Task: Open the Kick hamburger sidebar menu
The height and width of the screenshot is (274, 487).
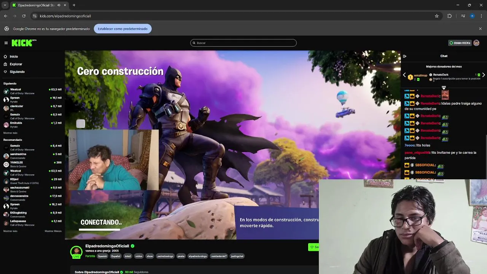Action: point(6,43)
